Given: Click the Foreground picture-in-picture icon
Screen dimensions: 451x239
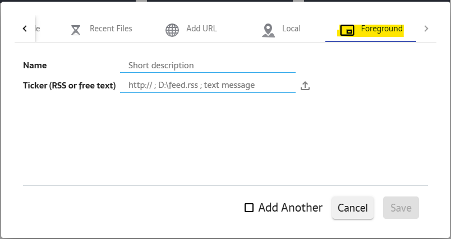Looking at the screenshot, I should (348, 30).
